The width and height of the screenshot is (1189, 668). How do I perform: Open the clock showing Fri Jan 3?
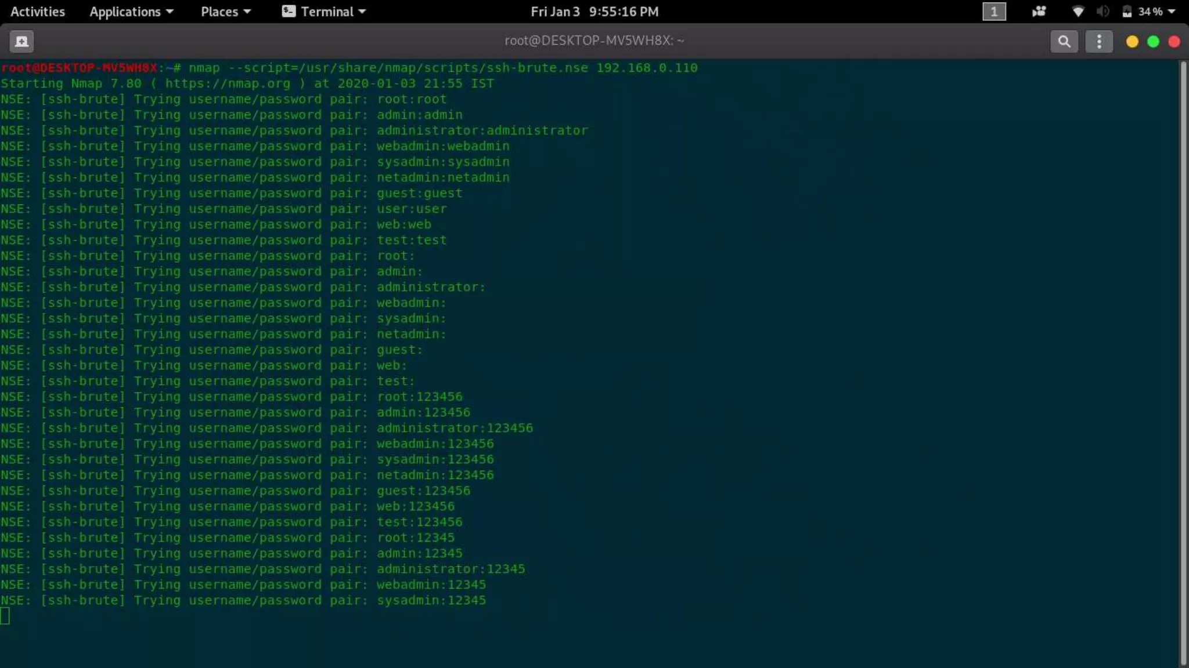coord(594,12)
